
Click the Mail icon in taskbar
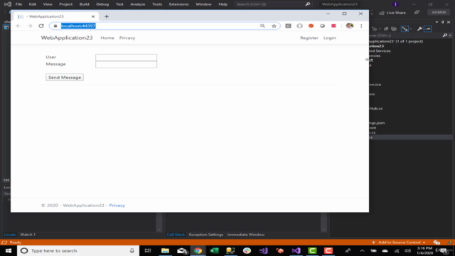point(182,250)
